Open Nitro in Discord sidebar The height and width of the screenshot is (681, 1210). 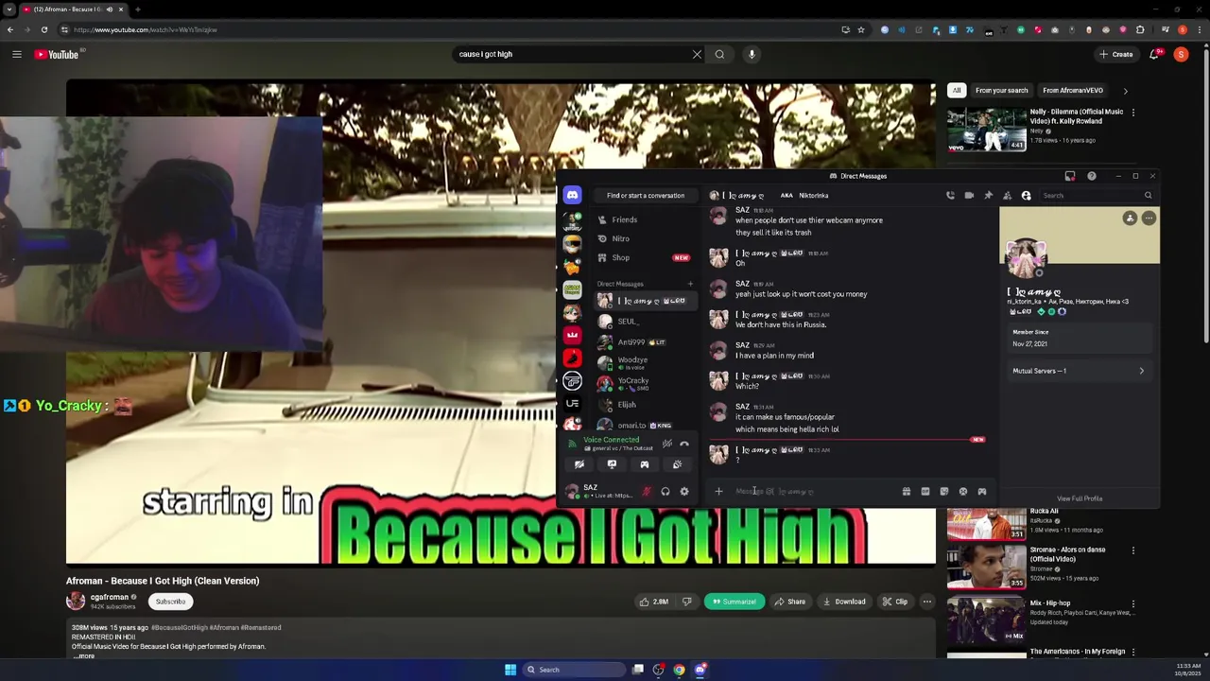point(645,238)
